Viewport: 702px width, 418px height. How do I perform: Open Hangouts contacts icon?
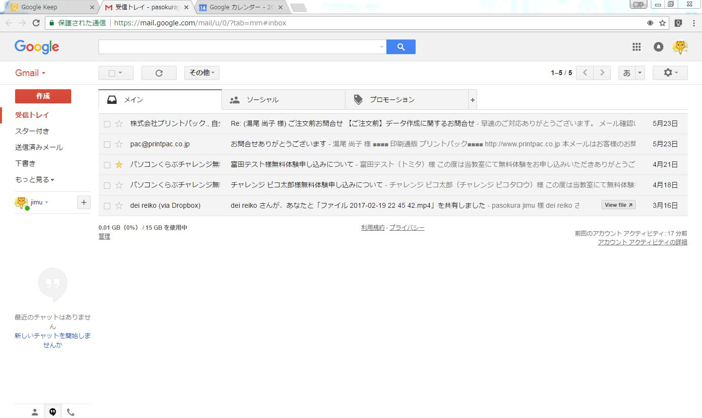point(35,412)
